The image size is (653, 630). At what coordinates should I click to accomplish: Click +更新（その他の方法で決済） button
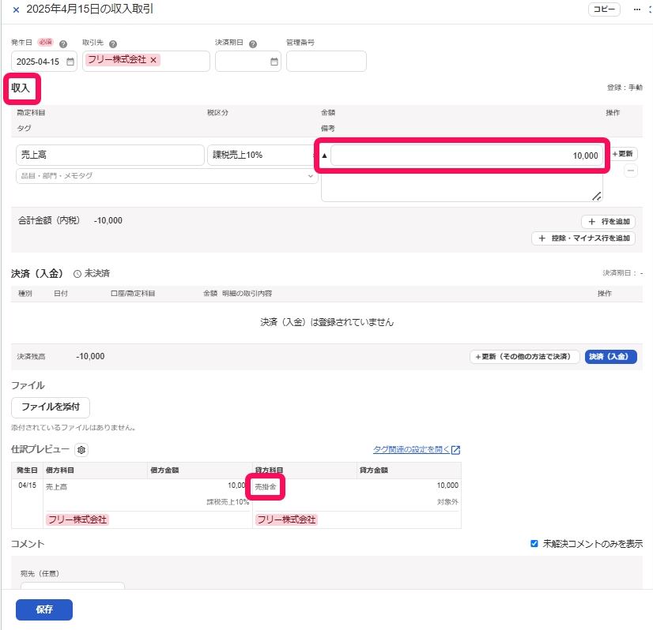524,357
